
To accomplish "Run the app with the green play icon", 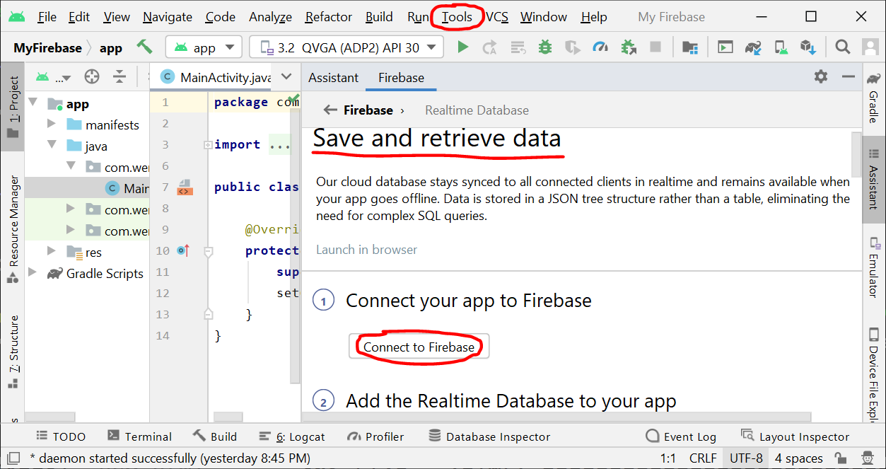I will click(x=462, y=47).
